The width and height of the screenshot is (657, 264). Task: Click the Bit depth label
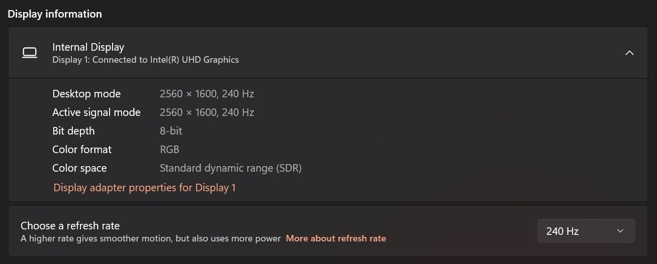73,131
